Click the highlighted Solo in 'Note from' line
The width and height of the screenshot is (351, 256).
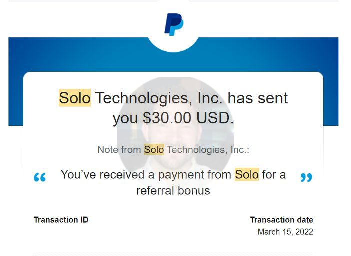(x=154, y=149)
